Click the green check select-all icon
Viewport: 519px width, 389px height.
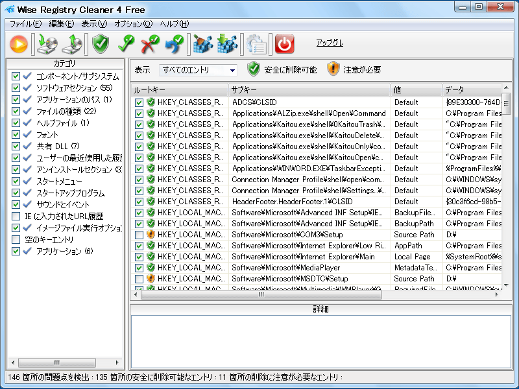pos(126,43)
